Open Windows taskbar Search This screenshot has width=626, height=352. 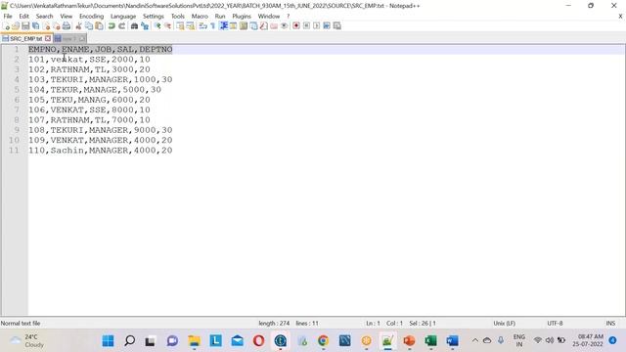pos(129,341)
